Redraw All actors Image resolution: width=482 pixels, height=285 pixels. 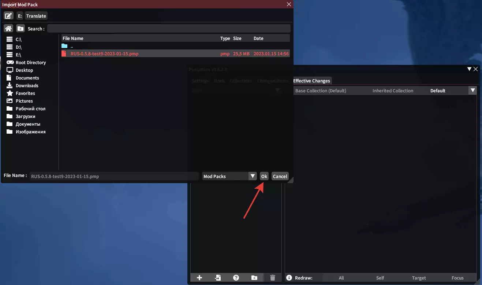click(341, 278)
